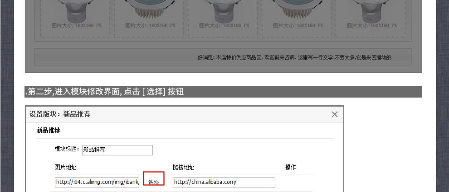Click the 第二步 step heading banner
The image size is (449, 192).
click(x=223, y=92)
